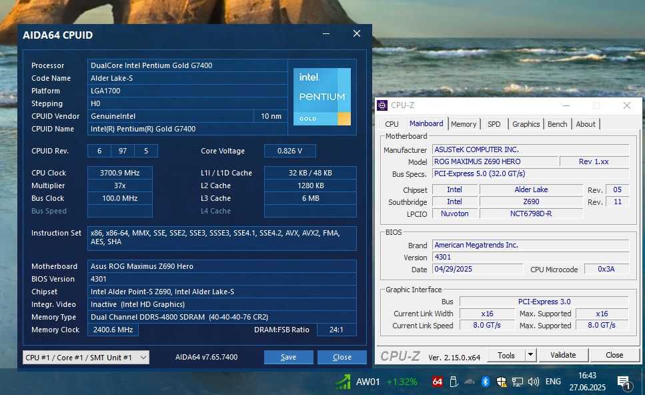Click the DRAM:FSB Ratio value '24:1'

[336, 330]
